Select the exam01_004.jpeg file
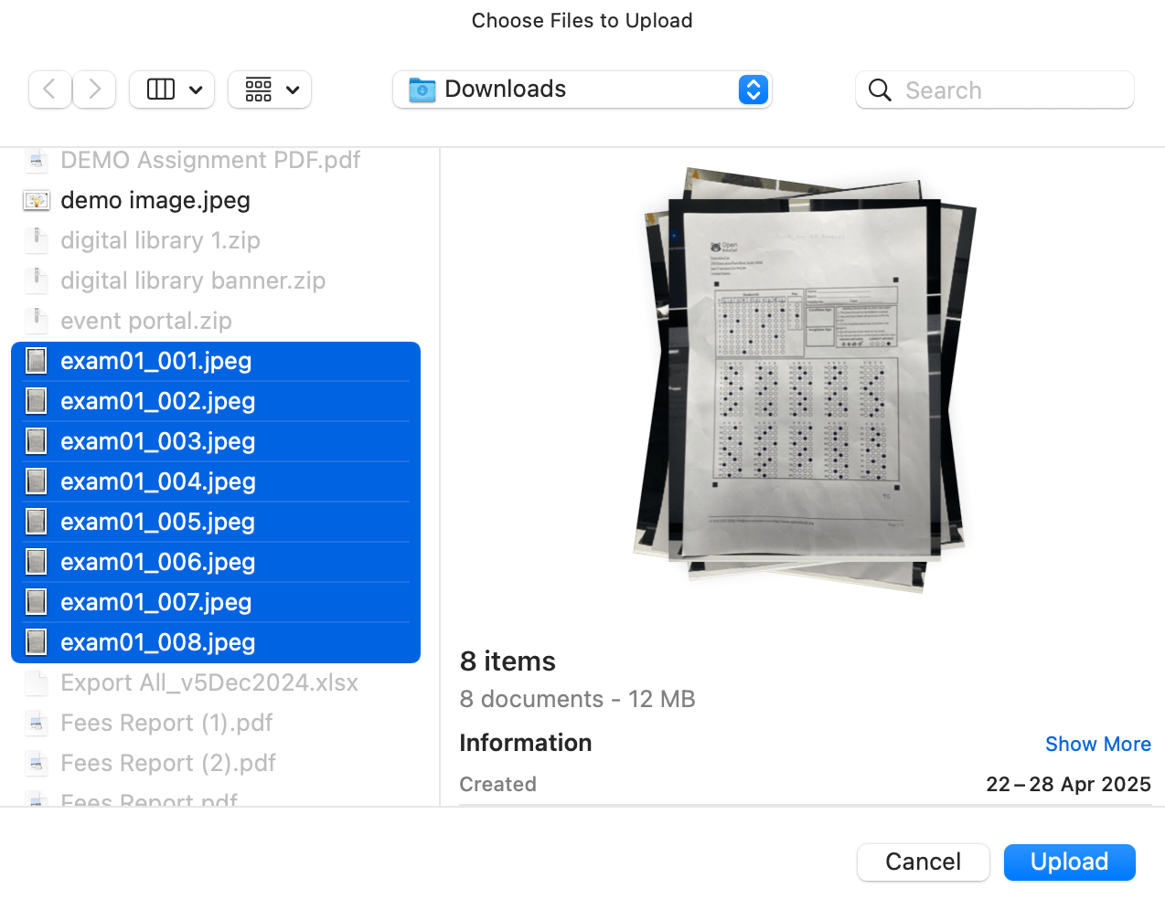Viewport: 1165px width, 899px height. click(155, 481)
